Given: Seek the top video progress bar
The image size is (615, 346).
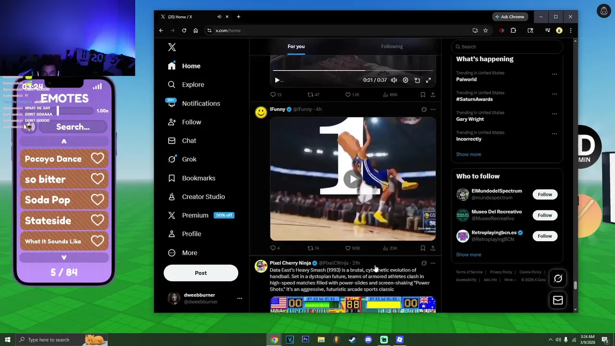Looking at the screenshot, I should (x=353, y=70).
